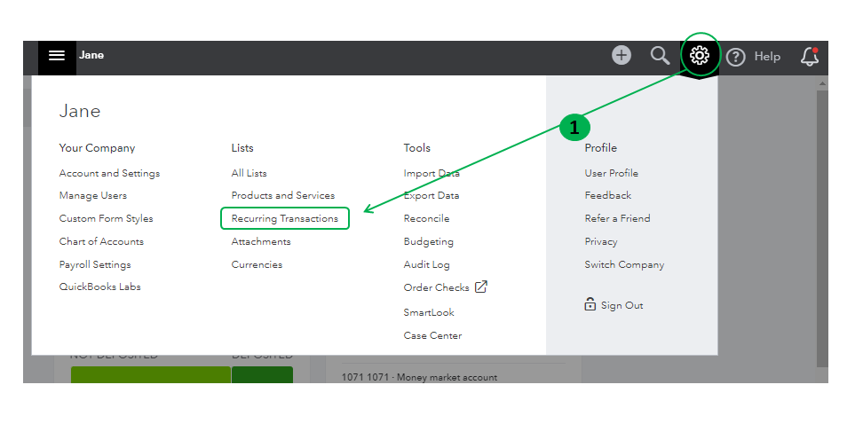Image resolution: width=863 pixels, height=424 pixels.
Task: Select Account and Settings
Action: (109, 173)
